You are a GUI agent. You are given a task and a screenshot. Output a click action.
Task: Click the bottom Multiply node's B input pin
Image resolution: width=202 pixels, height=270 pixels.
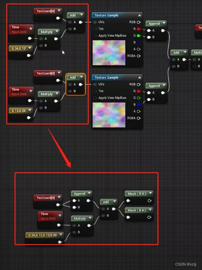click(x=74, y=232)
